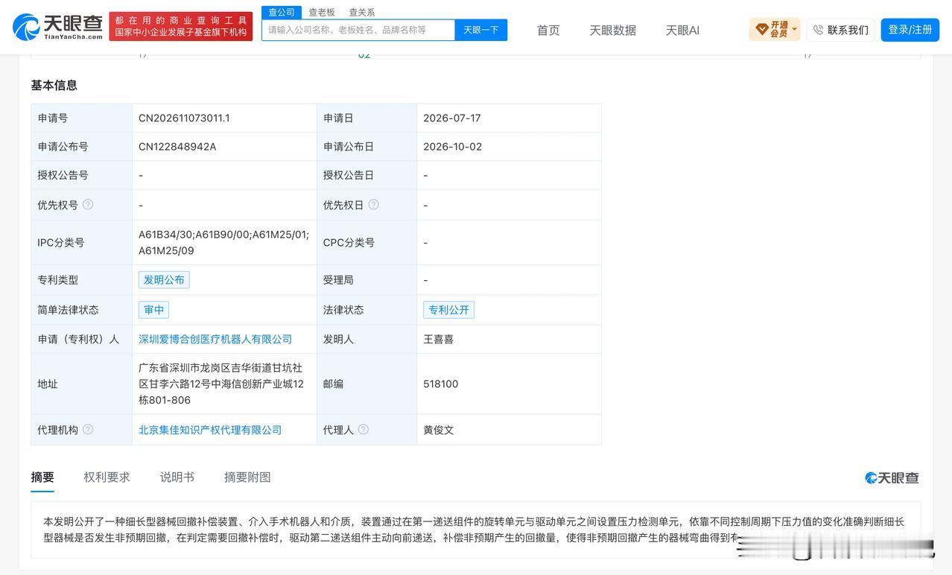Click help icon beside 代理人

(364, 429)
